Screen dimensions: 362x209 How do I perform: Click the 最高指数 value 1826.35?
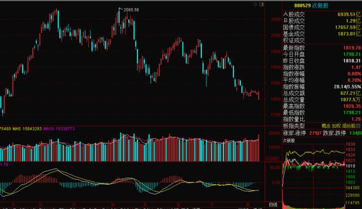point(352,106)
